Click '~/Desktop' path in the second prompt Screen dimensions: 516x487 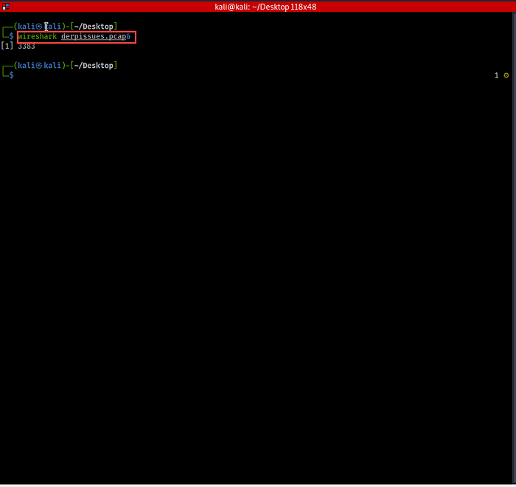point(93,66)
